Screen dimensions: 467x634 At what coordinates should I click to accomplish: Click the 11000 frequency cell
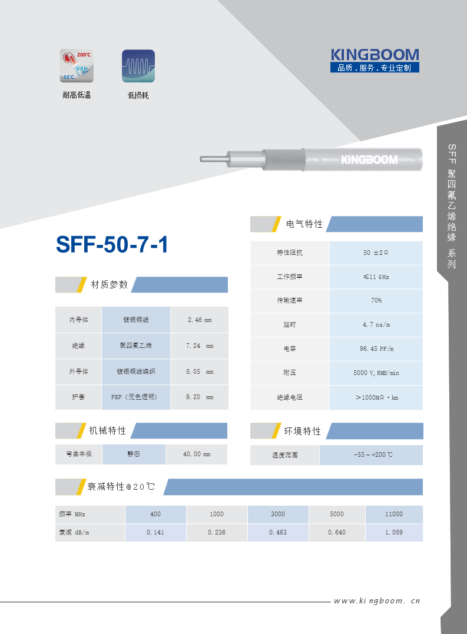[x=394, y=514]
